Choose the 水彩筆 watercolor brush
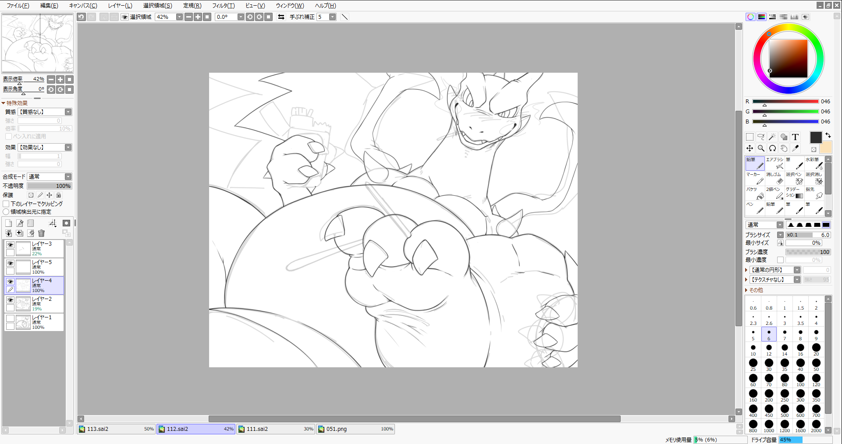Image resolution: width=842 pixels, height=444 pixels. (x=814, y=163)
